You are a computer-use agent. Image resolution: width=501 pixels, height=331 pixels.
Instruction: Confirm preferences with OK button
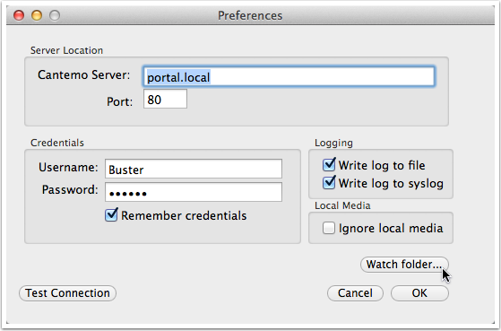click(419, 293)
